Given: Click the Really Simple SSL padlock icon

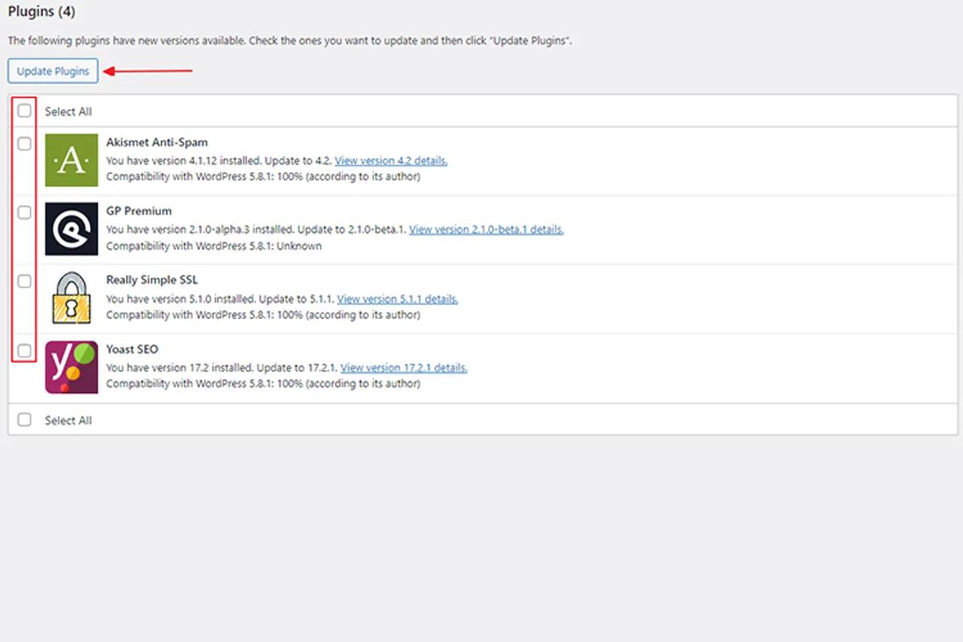Looking at the screenshot, I should pos(71,298).
